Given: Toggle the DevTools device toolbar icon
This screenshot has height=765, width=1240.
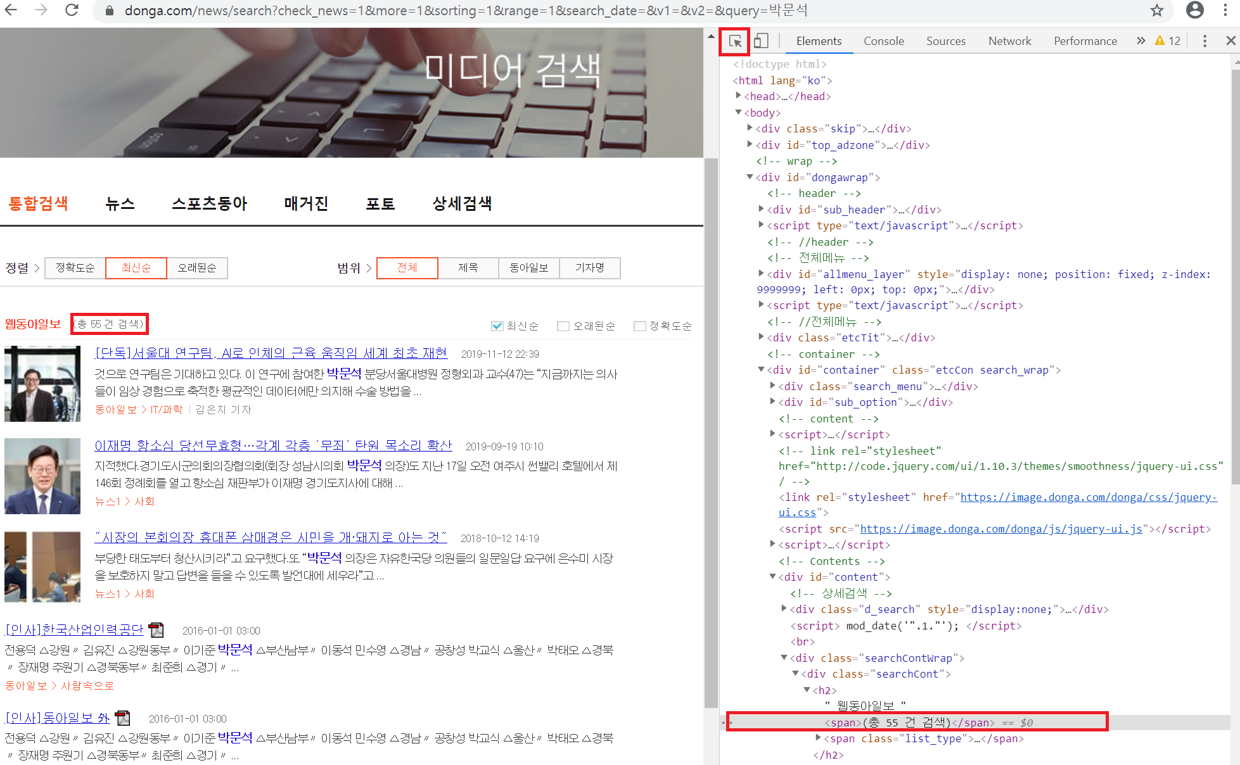Looking at the screenshot, I should [761, 41].
